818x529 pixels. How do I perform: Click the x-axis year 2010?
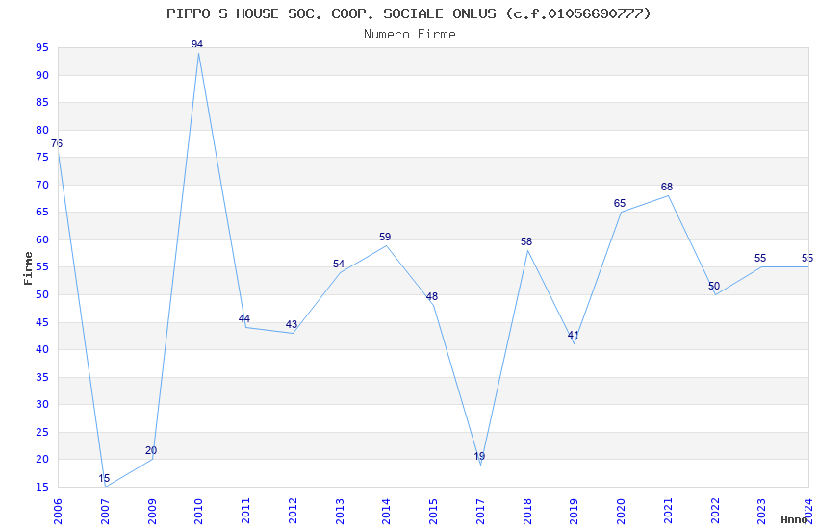(x=199, y=512)
